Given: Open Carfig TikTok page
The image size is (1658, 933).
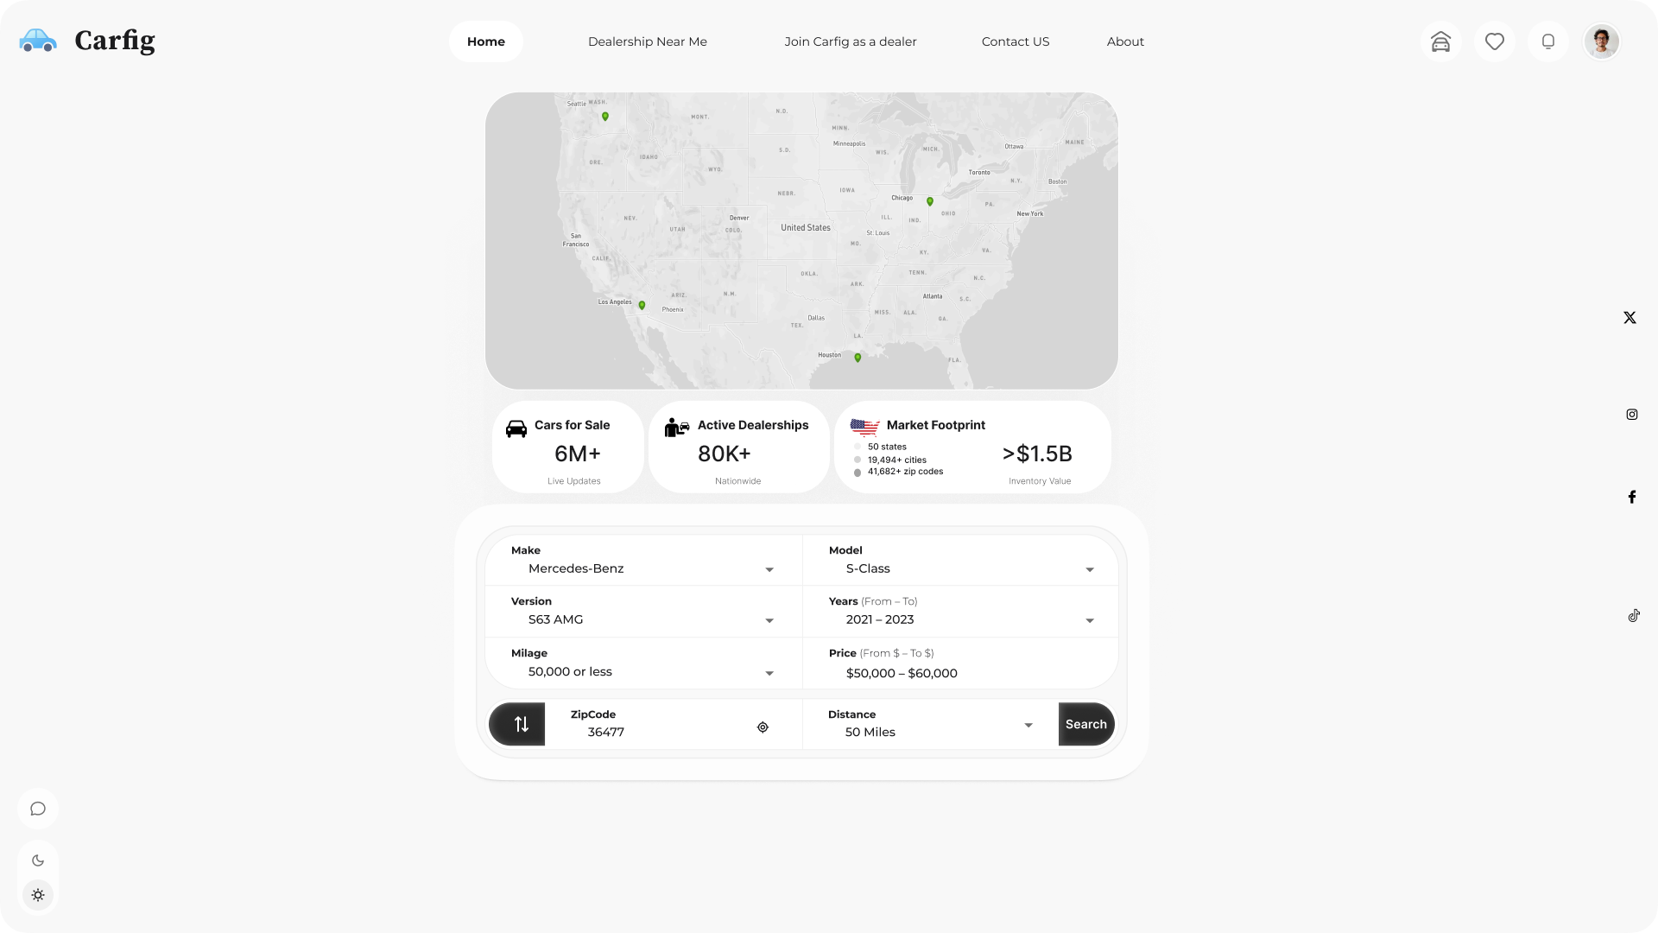Looking at the screenshot, I should tap(1634, 616).
